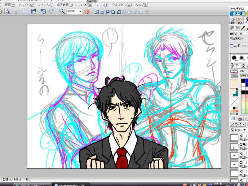Toggle the X visibility mark of the topmost layer
The width and height of the screenshot is (248, 186).
pyautogui.click(x=241, y=135)
